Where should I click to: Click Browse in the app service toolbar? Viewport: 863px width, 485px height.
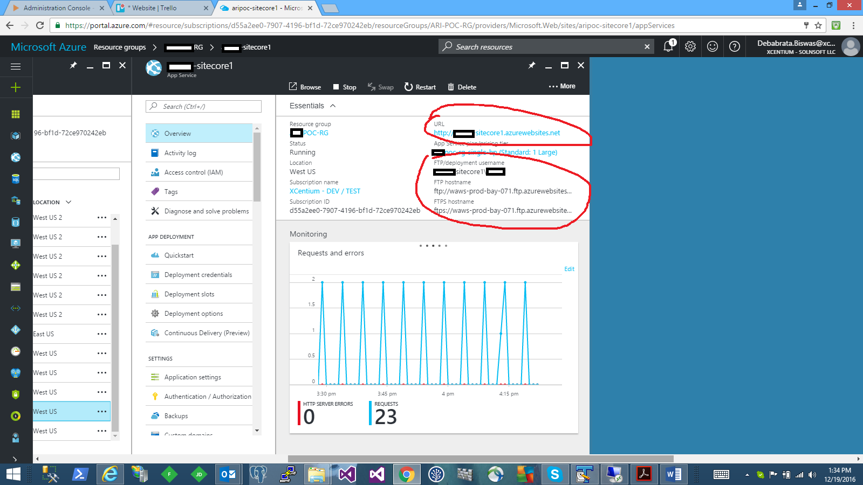(x=305, y=87)
